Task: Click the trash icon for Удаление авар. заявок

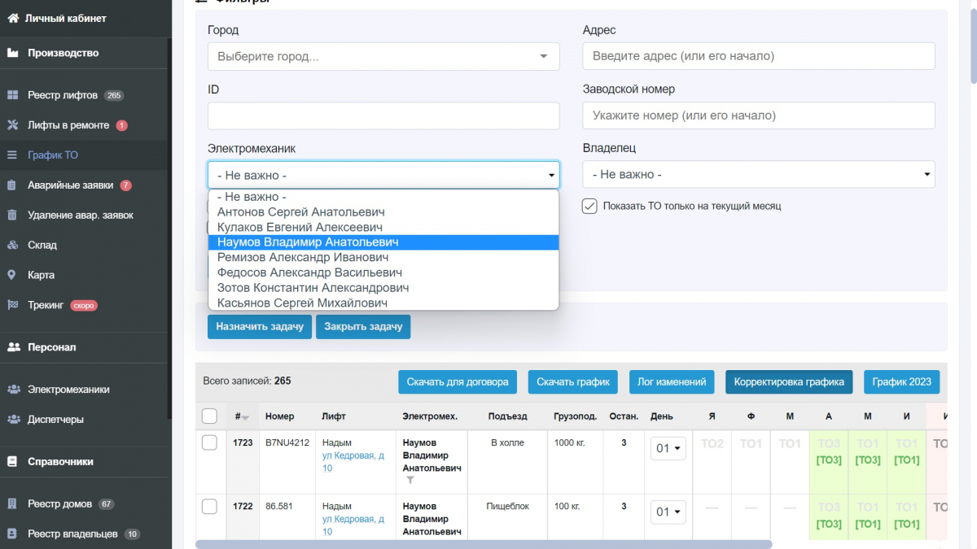Action: (x=12, y=215)
